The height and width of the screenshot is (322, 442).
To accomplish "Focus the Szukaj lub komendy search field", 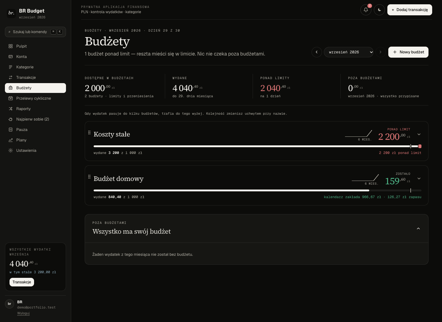I will pos(35,32).
